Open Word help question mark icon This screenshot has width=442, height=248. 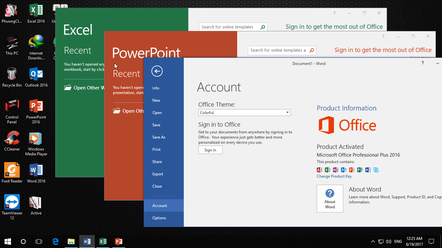(423, 63)
